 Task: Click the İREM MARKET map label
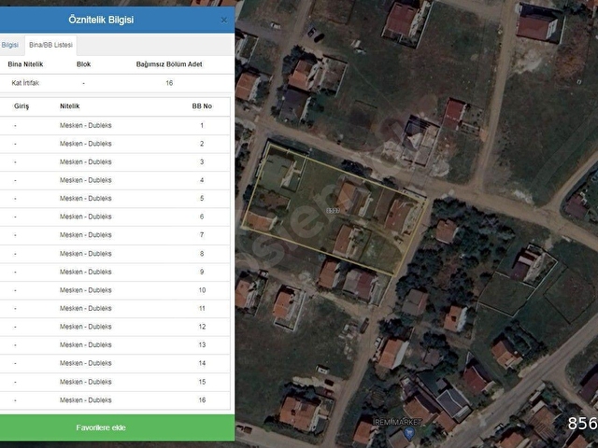(397, 422)
